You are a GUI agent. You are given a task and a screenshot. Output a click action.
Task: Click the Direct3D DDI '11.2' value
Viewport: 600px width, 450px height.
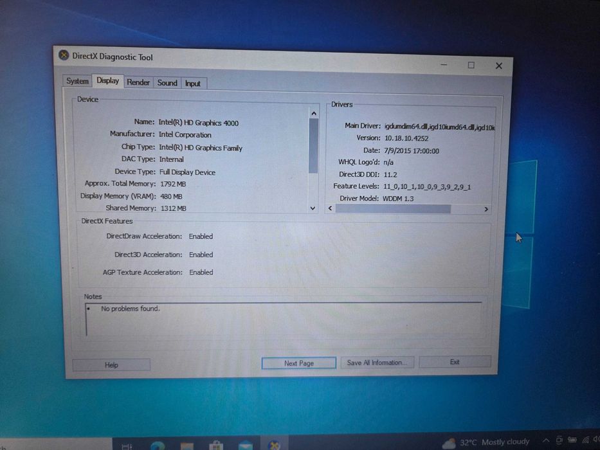click(x=390, y=174)
